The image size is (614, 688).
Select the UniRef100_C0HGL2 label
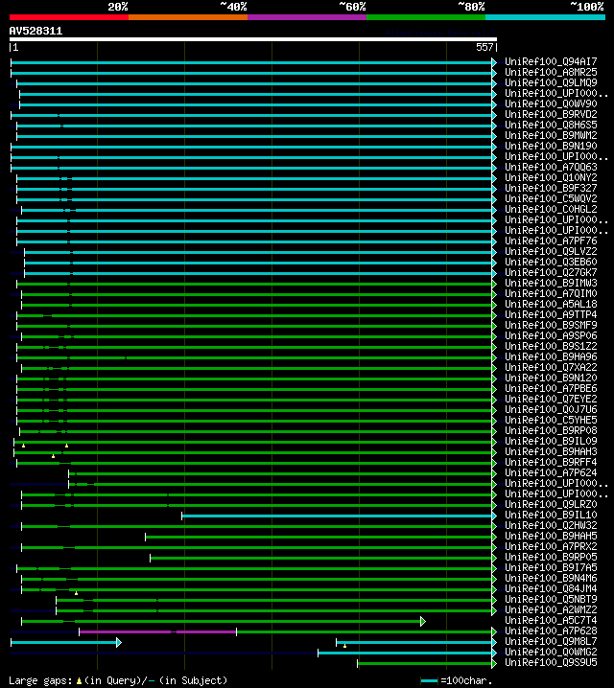tap(551, 209)
